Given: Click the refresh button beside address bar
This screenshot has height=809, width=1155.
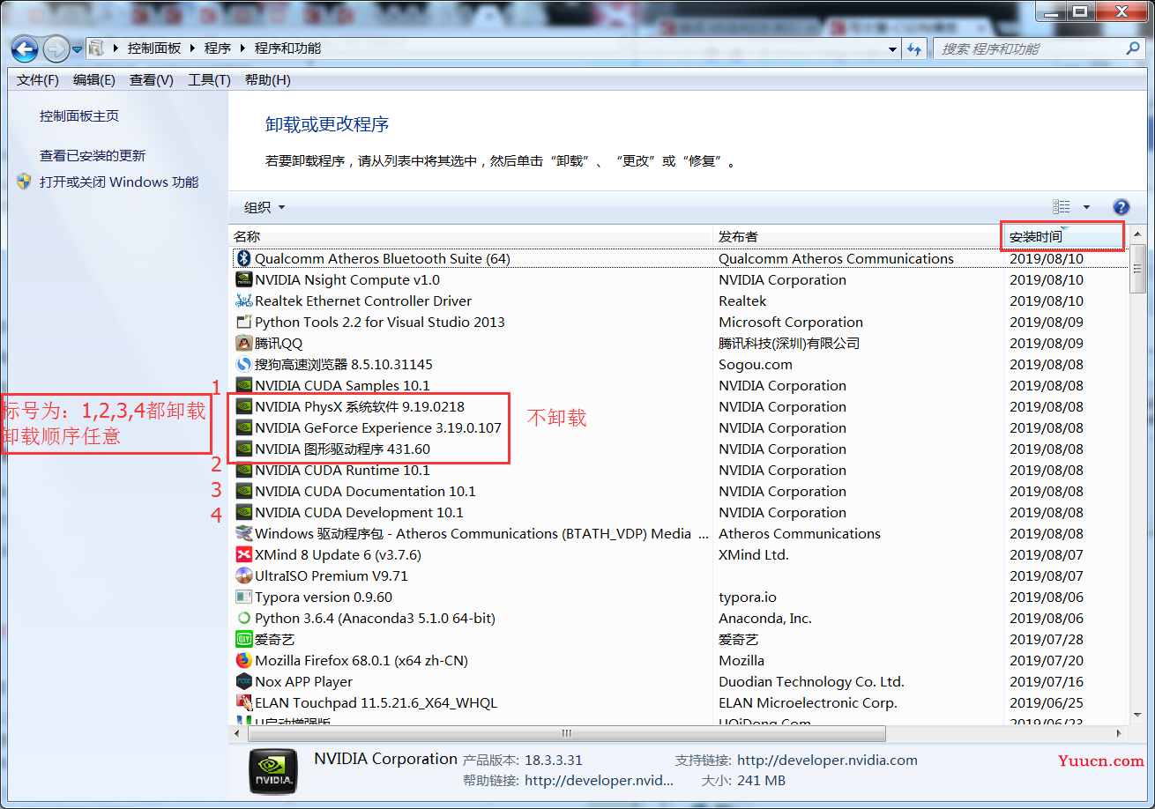Looking at the screenshot, I should tap(914, 48).
